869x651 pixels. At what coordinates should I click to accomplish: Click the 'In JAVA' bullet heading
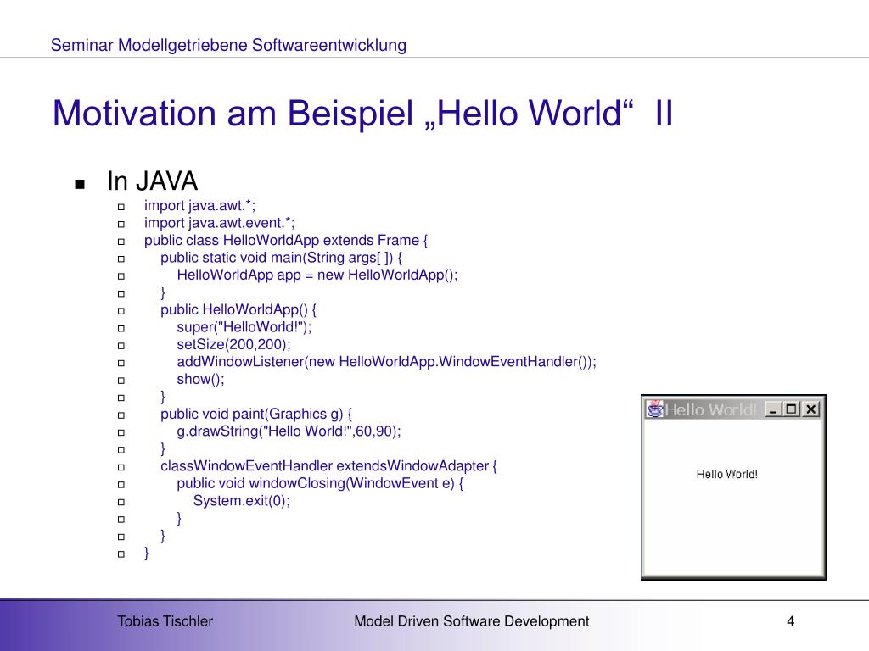click(x=153, y=181)
